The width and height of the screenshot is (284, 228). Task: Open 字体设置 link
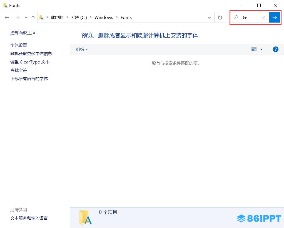(18, 45)
